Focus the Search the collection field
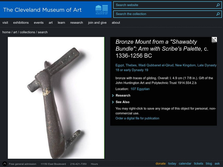The image size is (223, 167). coord(164,14)
